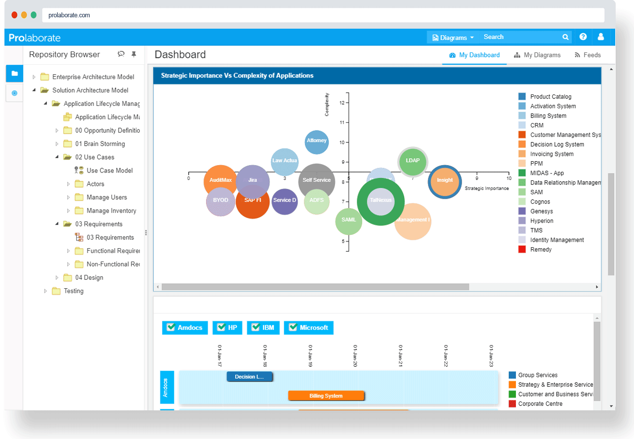
Task: Click the LDAP bubble in chart
Action: (413, 161)
